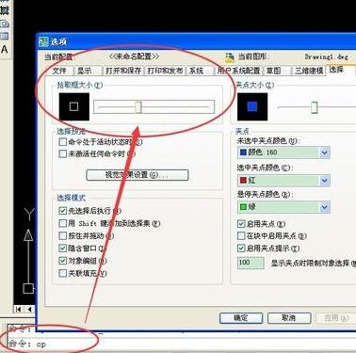Image resolution: width=356 pixels, height=353 pixels.
Task: Enable 在块中启用夹点 checkbox
Action: tap(241, 235)
